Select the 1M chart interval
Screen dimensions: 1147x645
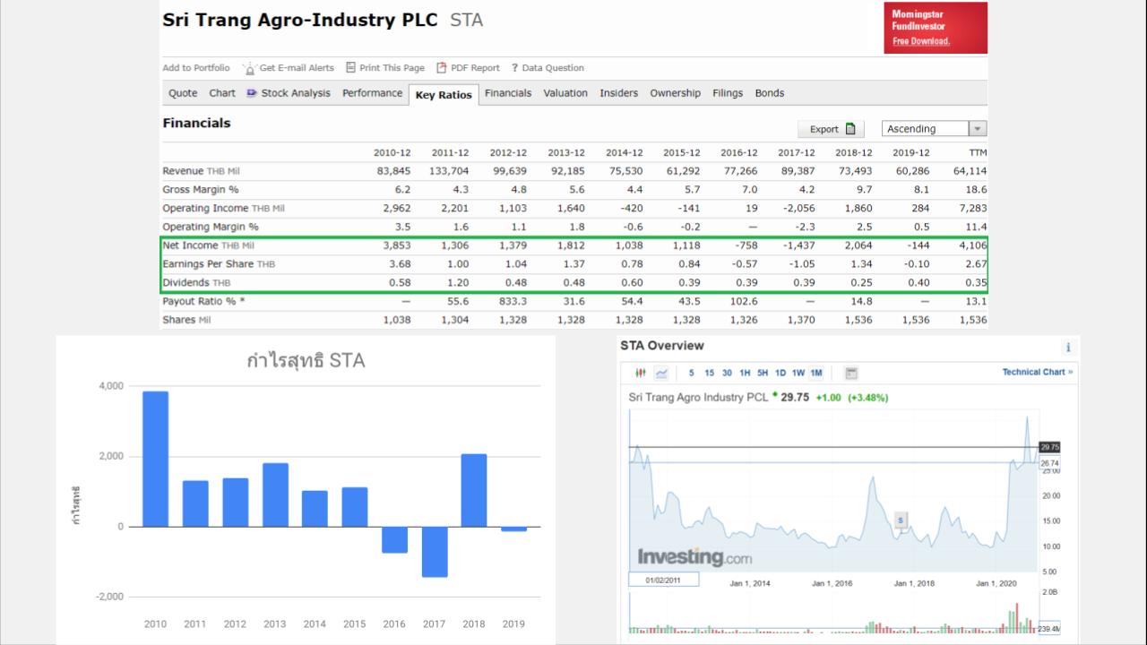(x=816, y=373)
